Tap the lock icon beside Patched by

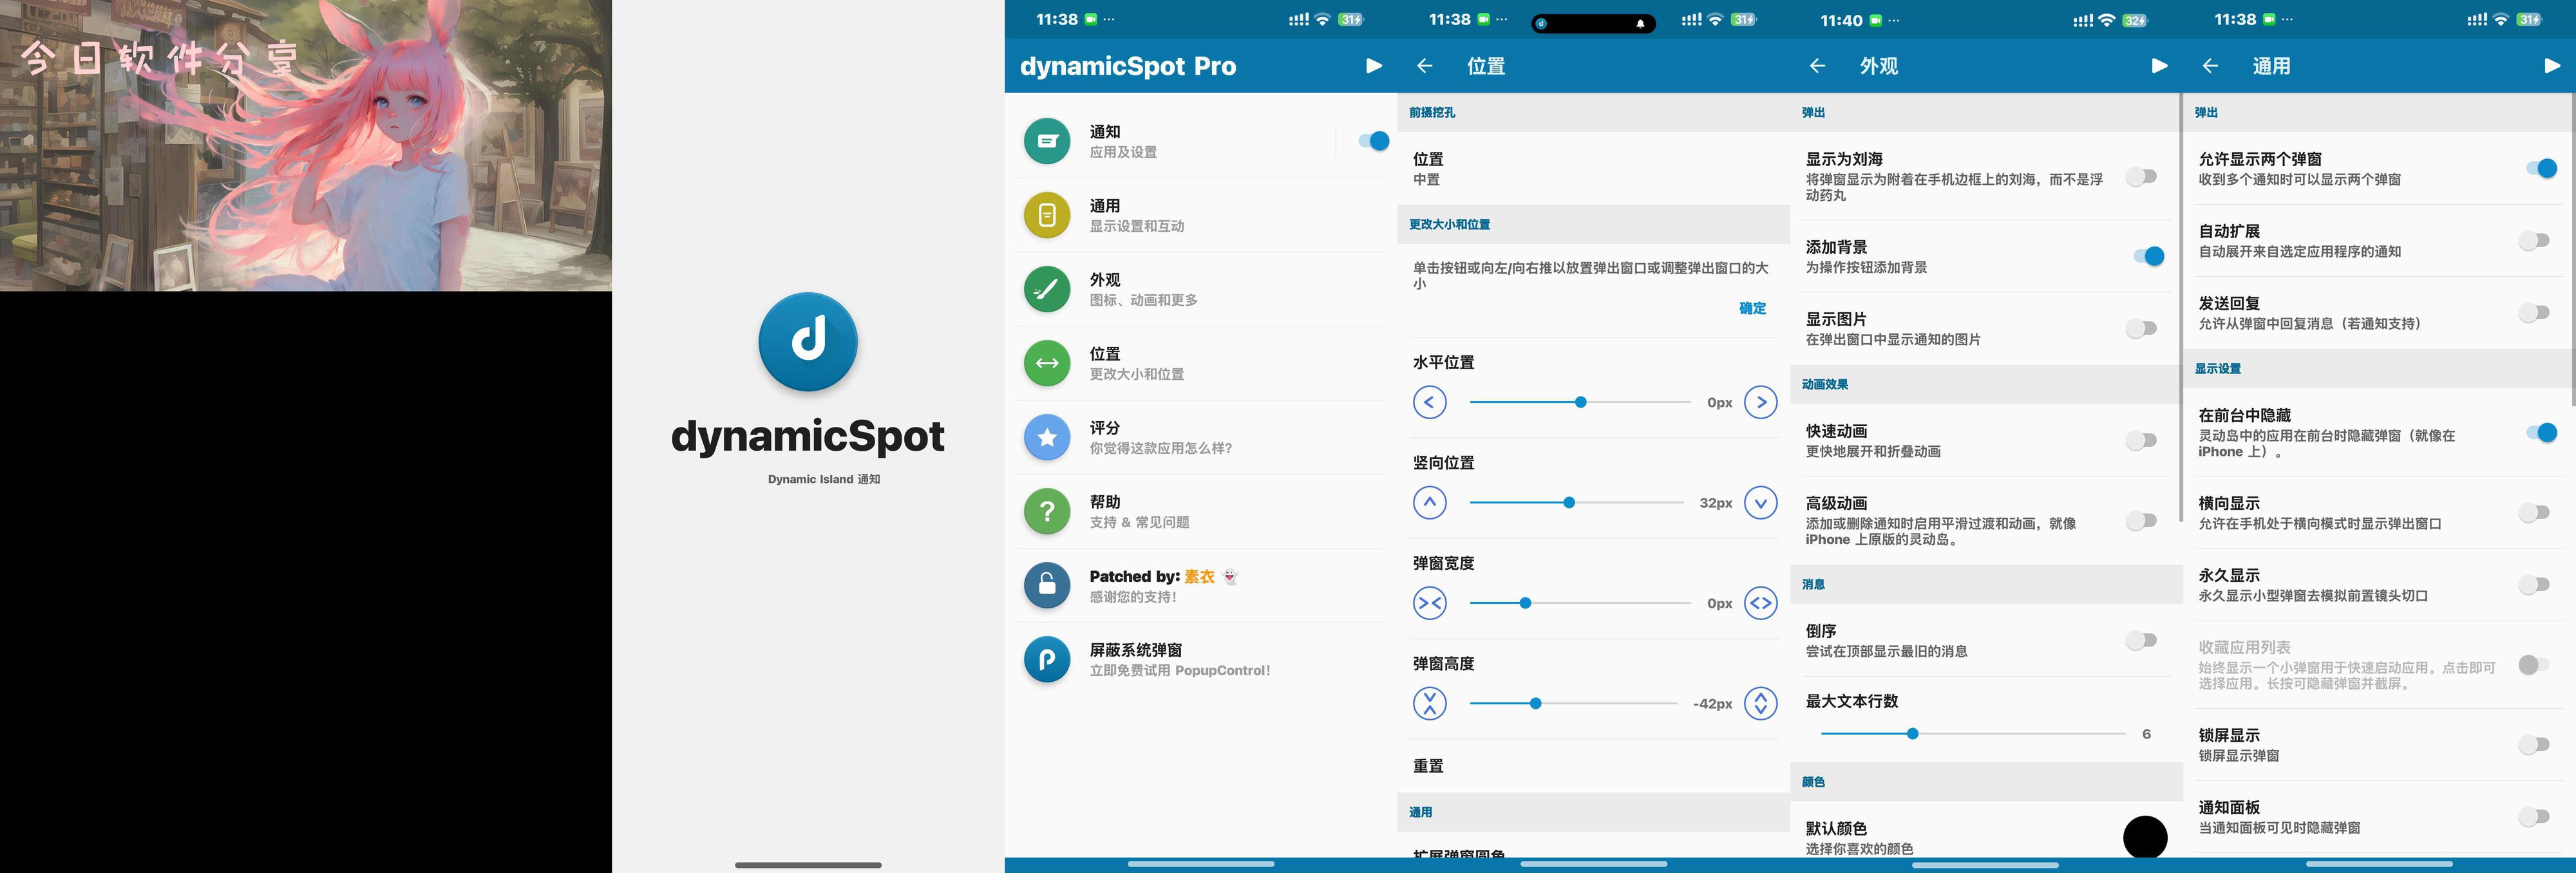pyautogui.click(x=1047, y=585)
